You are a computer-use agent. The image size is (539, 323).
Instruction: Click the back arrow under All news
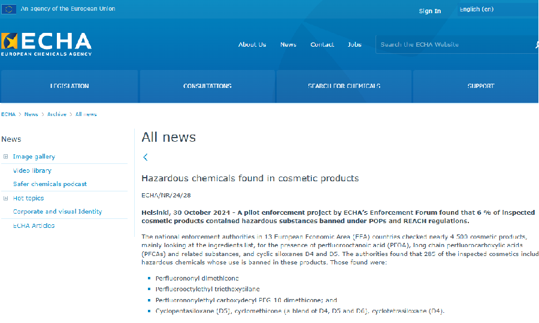pos(146,157)
